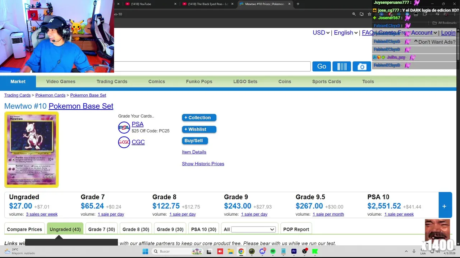Open the POP Report tab
The height and width of the screenshot is (258, 460).
tap(296, 229)
